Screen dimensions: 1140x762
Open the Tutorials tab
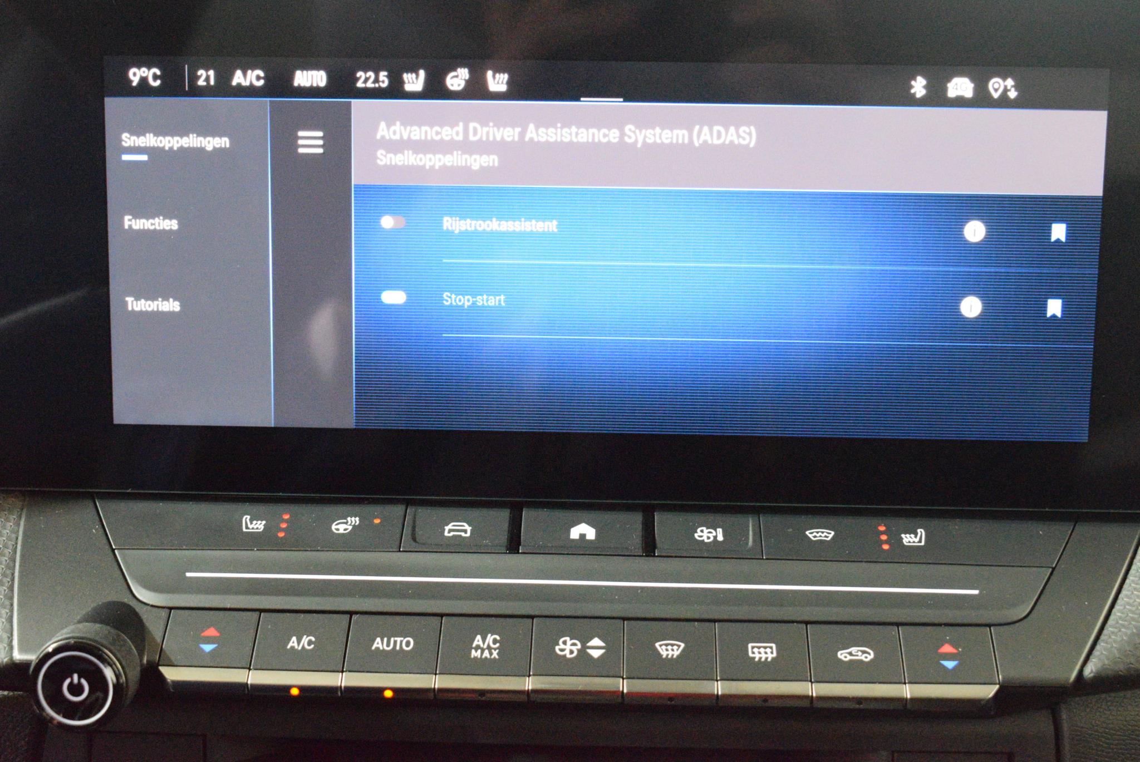153,304
